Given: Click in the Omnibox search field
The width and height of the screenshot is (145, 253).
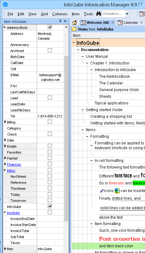Looking at the screenshot, I should 113,14.
